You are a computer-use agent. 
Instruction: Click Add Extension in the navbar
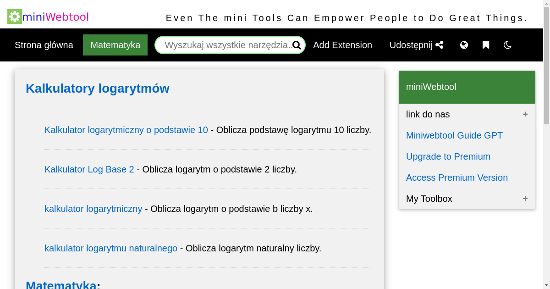[342, 45]
